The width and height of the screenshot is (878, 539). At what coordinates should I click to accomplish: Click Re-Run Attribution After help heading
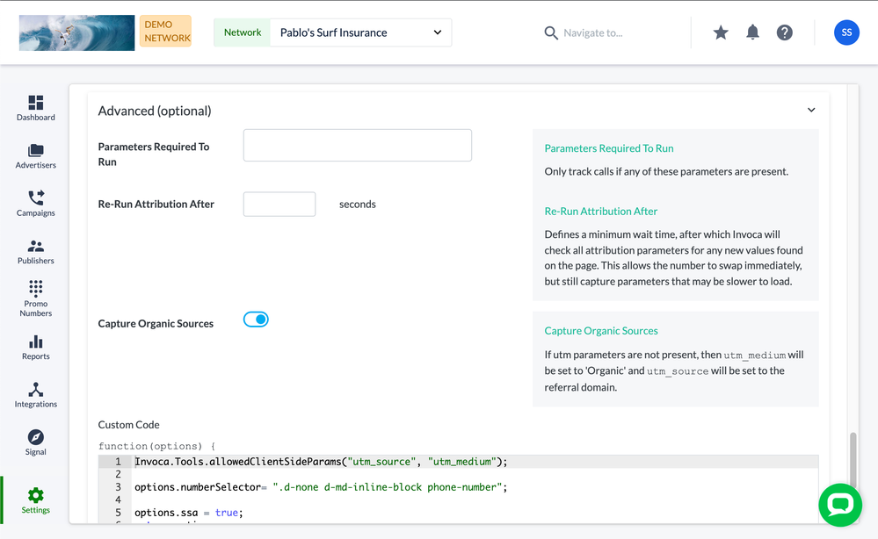tap(601, 212)
